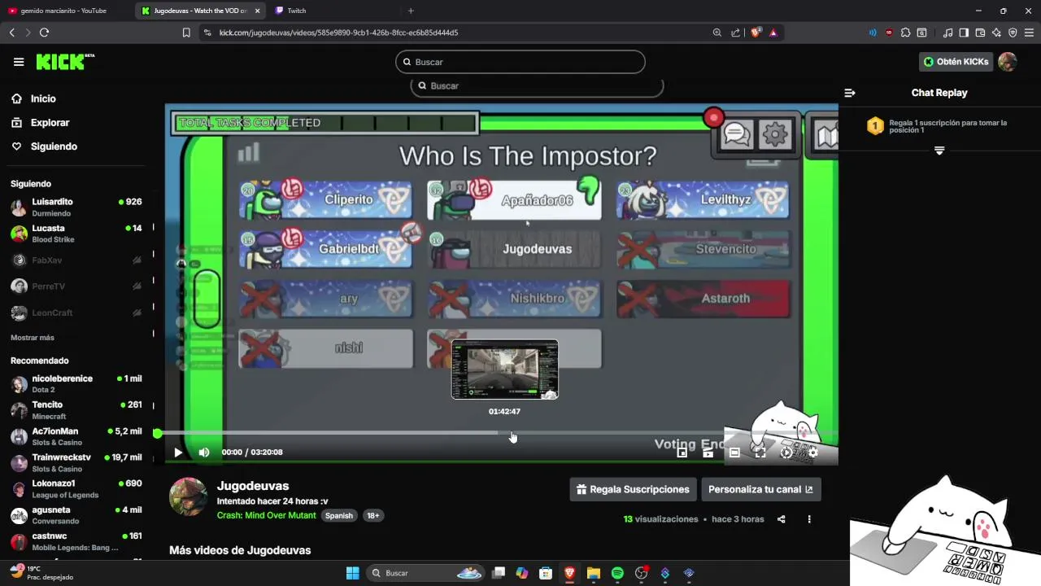Open the video more options menu

tap(809, 519)
